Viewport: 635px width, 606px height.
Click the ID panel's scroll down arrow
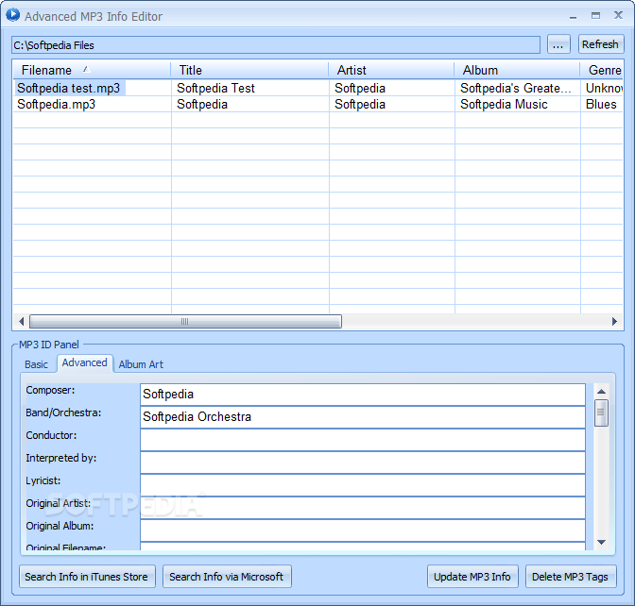pos(601,542)
